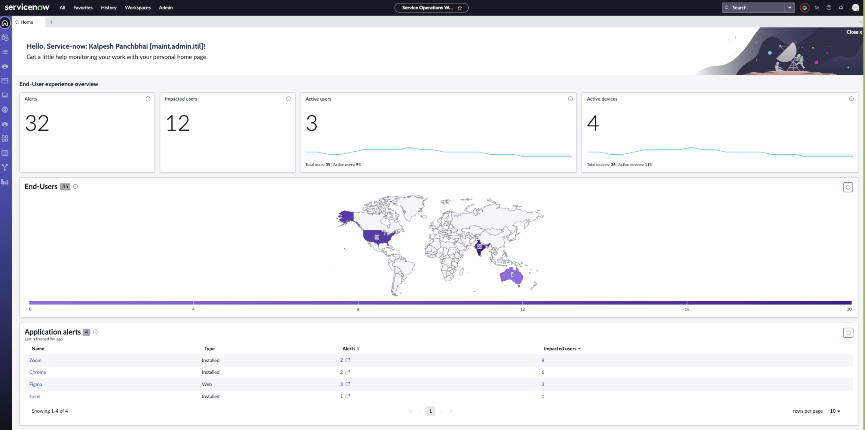The image size is (865, 430).
Task: Open the Excel application link
Action: [x=35, y=396]
